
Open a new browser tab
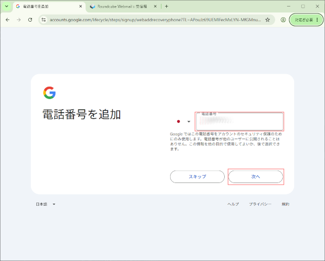click(166, 6)
